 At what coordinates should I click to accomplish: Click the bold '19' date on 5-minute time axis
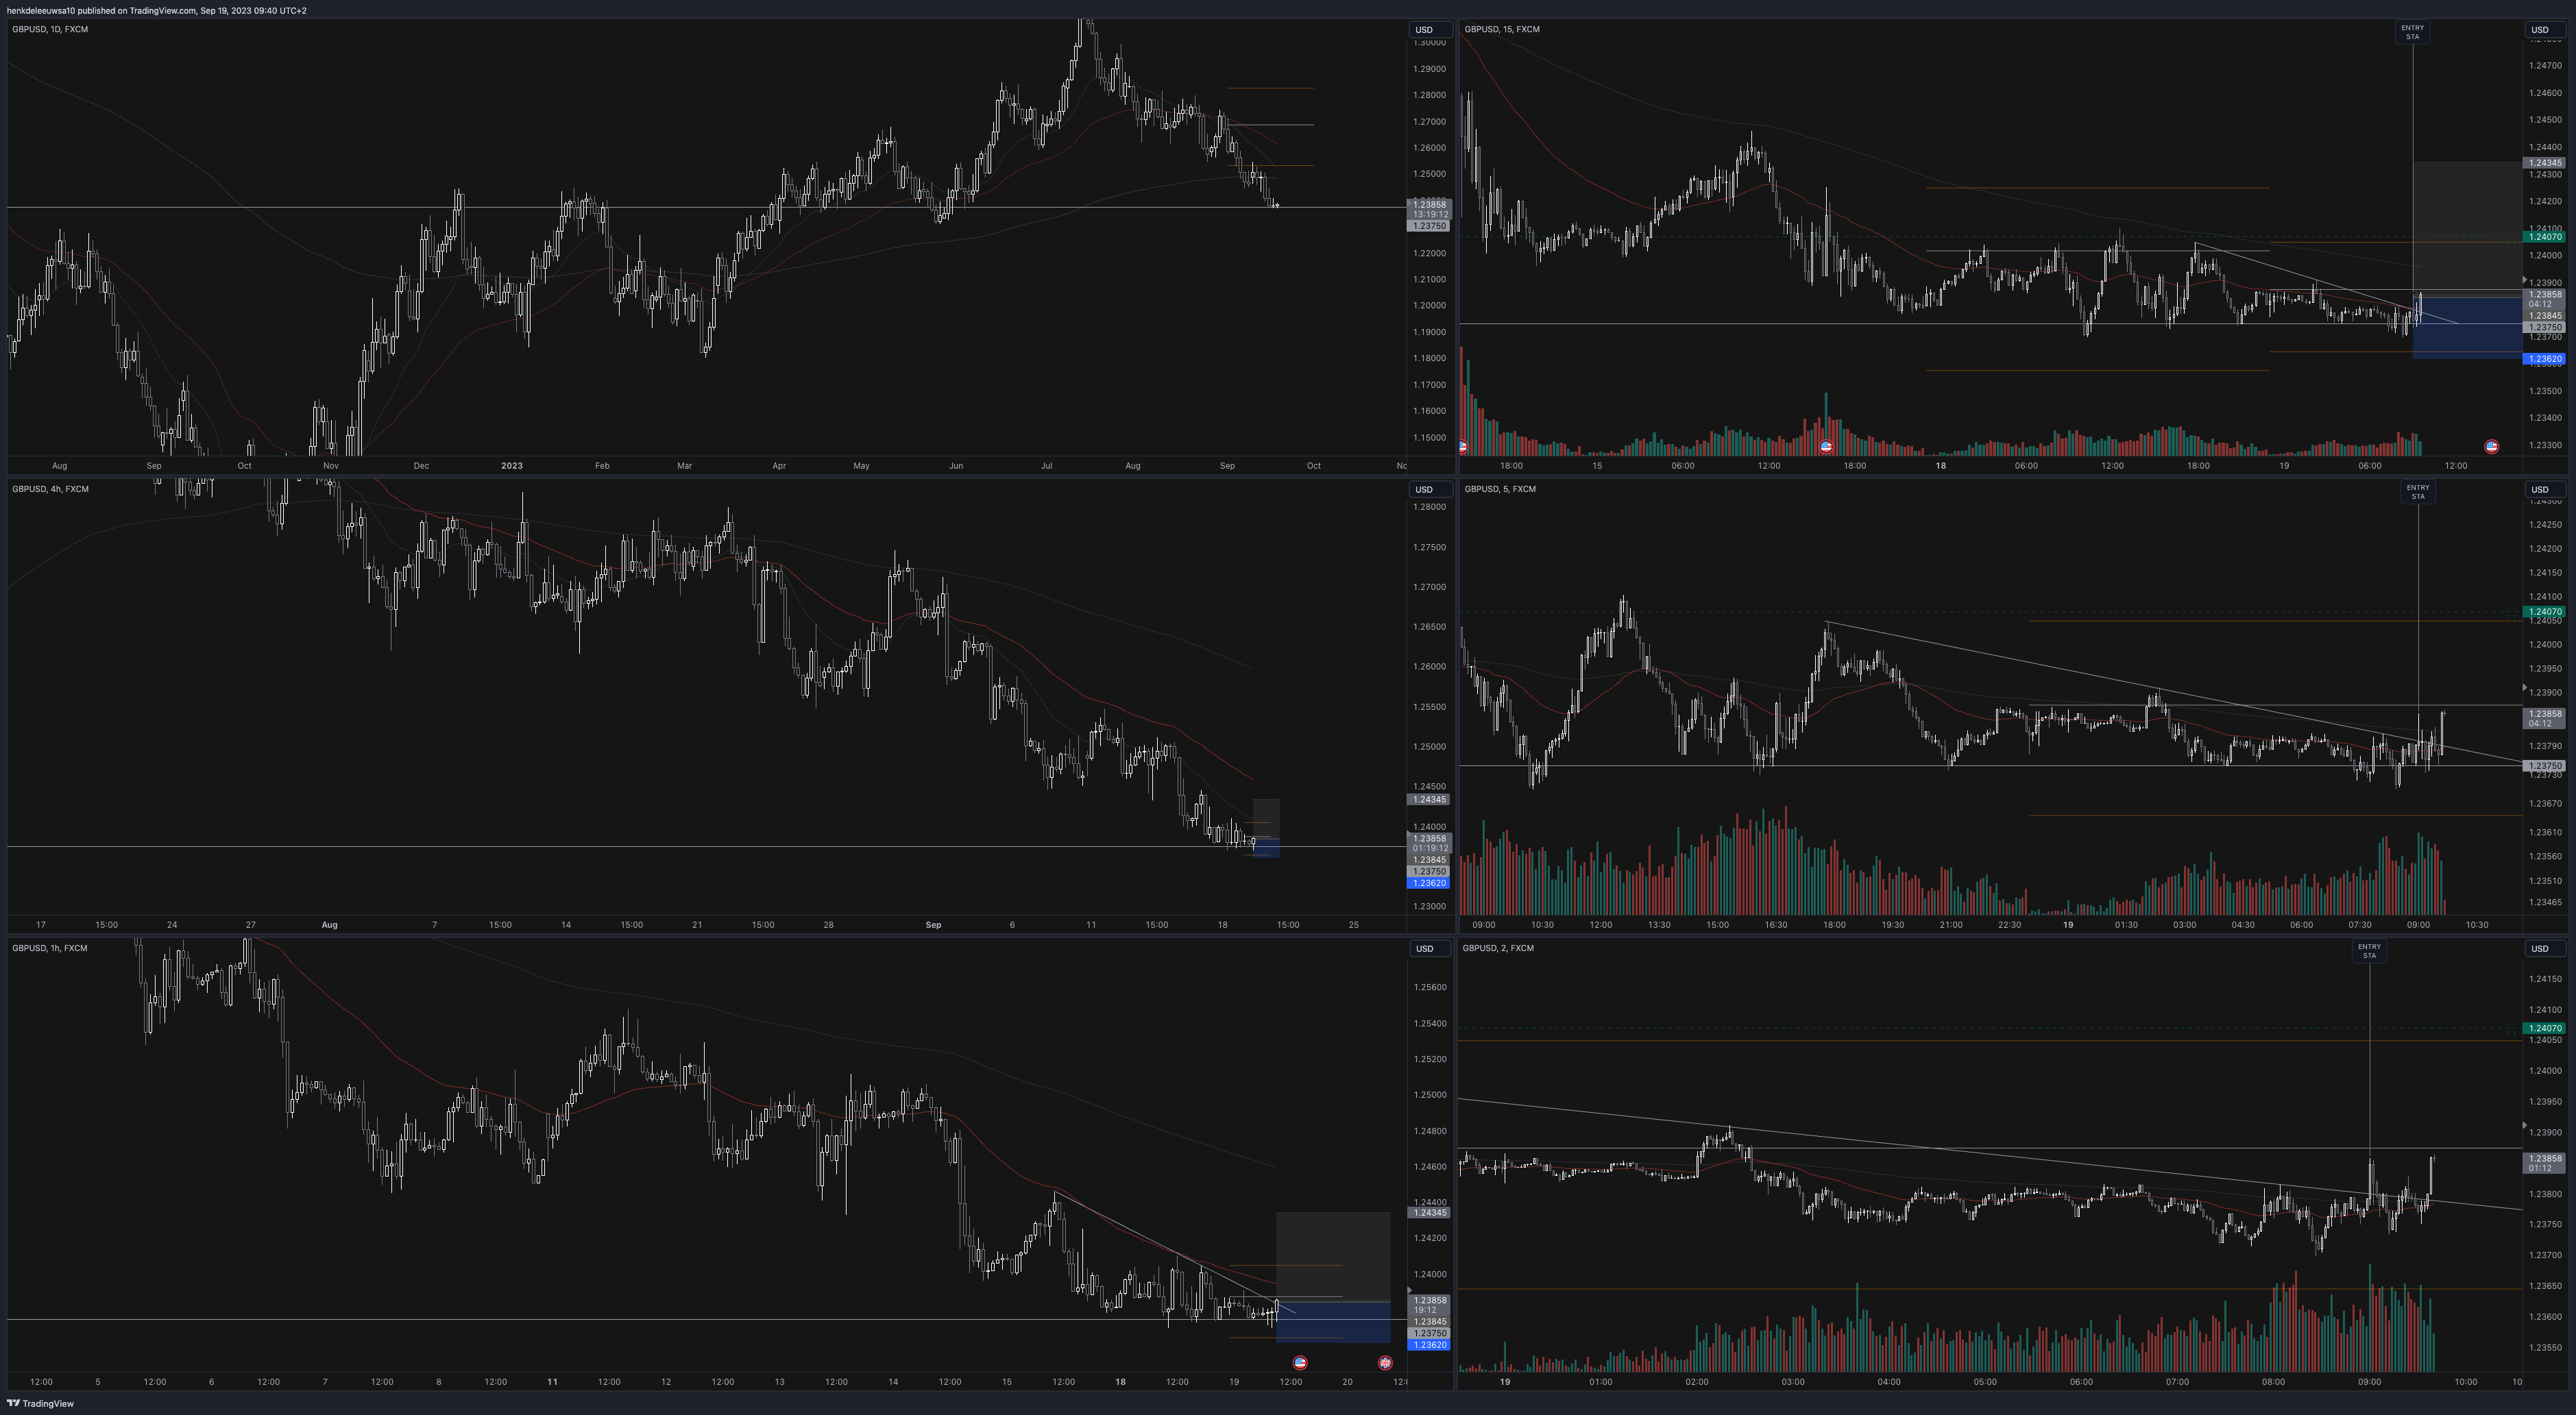click(2068, 925)
